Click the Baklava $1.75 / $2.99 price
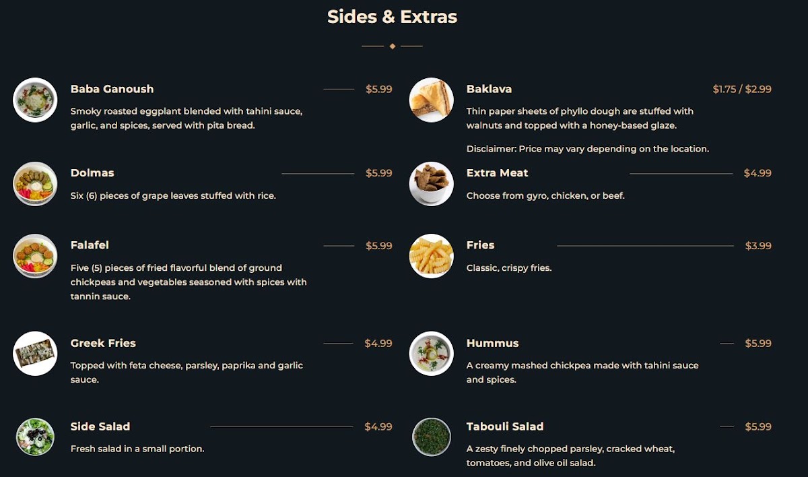 742,89
